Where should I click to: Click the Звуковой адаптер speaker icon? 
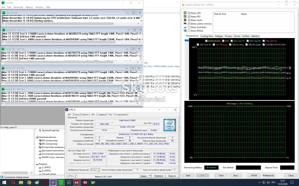pos(40,130)
